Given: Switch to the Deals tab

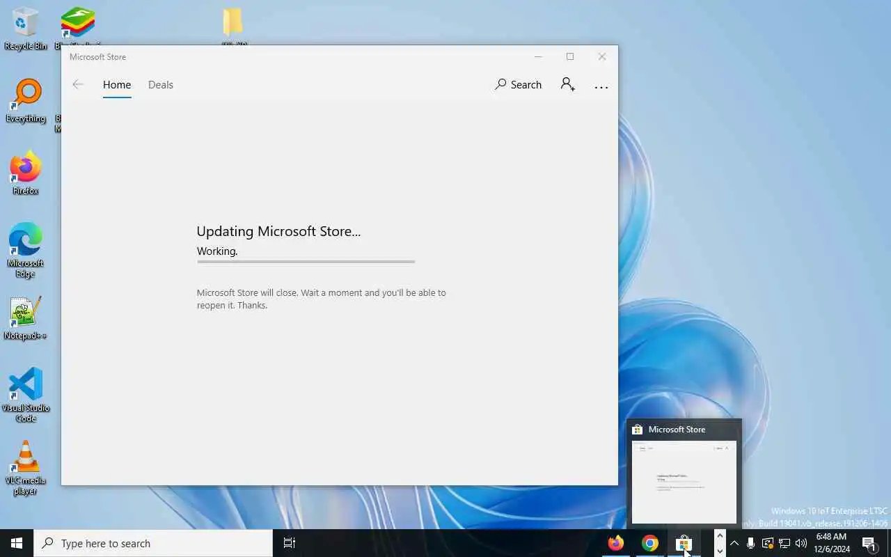Looking at the screenshot, I should [x=161, y=85].
